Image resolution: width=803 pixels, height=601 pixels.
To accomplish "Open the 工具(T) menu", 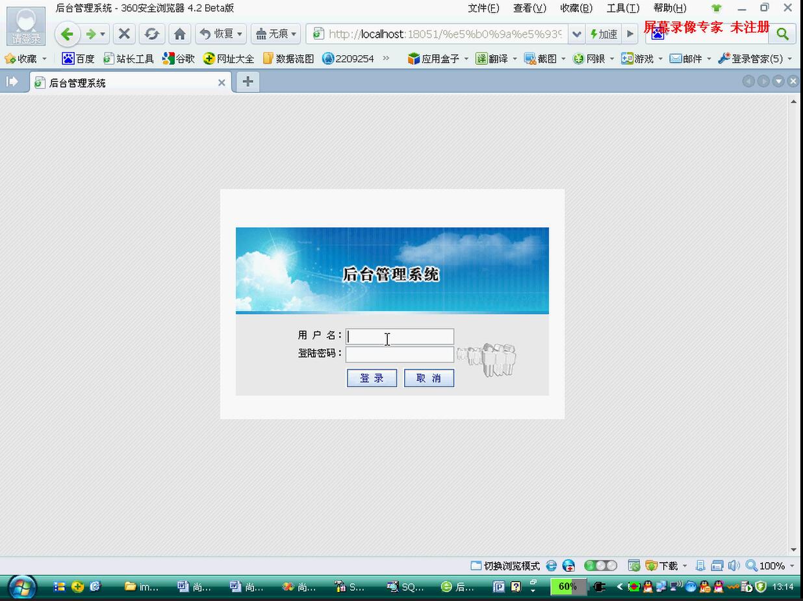I will click(623, 8).
